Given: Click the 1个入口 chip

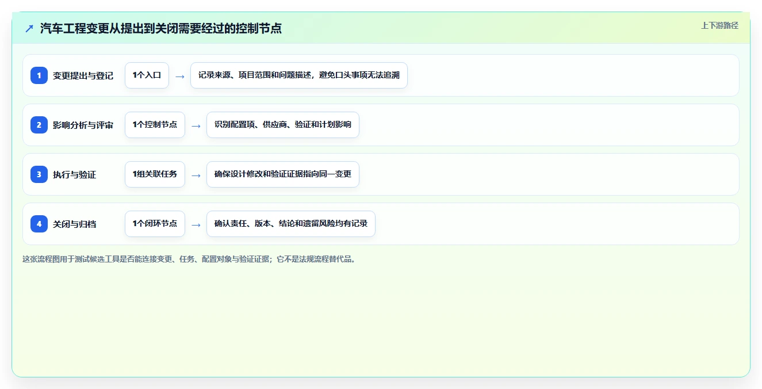Looking at the screenshot, I should click(147, 75).
